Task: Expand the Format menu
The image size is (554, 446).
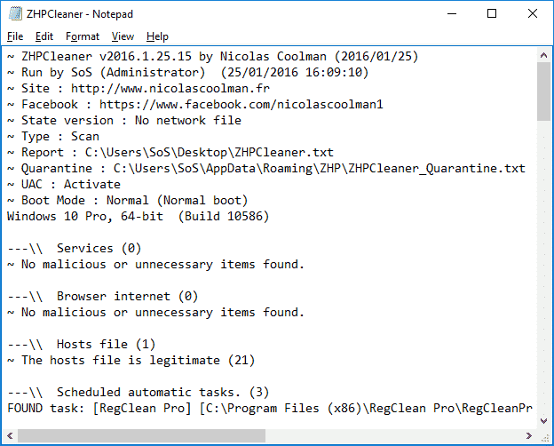Action: click(83, 36)
